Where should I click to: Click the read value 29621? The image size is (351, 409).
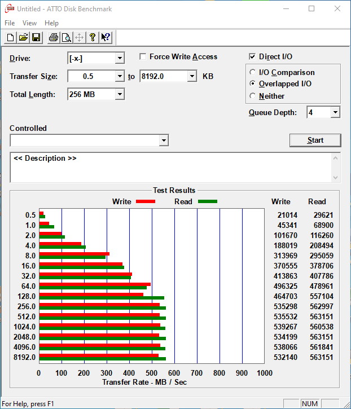point(323,215)
